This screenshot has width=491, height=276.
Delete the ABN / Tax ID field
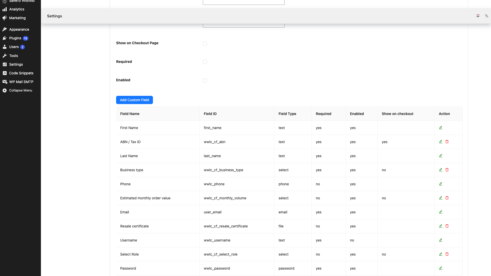[x=447, y=142]
